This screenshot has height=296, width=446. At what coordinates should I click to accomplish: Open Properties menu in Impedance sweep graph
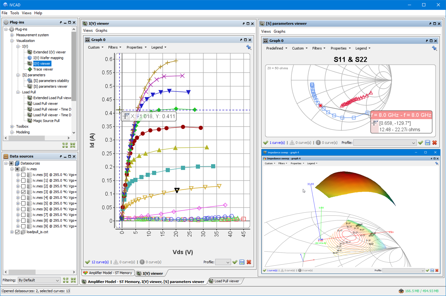297,163
